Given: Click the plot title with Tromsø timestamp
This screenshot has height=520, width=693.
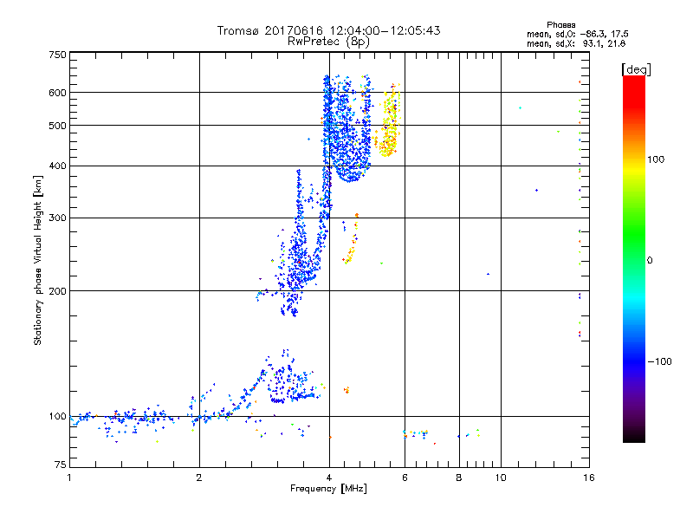Looking at the screenshot, I should coord(328,30).
